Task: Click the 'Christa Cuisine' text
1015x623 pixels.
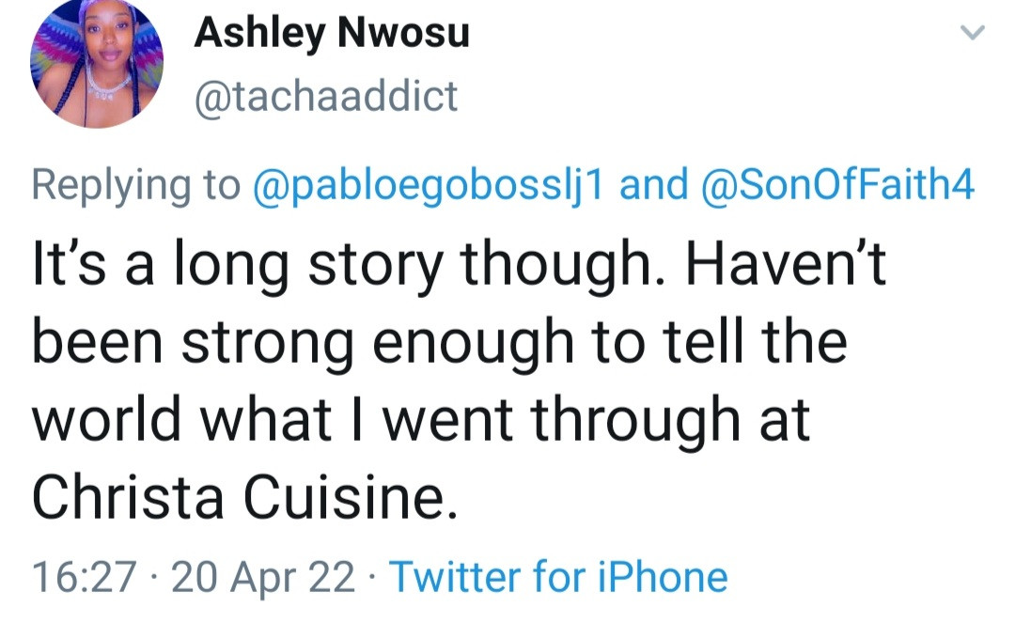Action: point(244,496)
